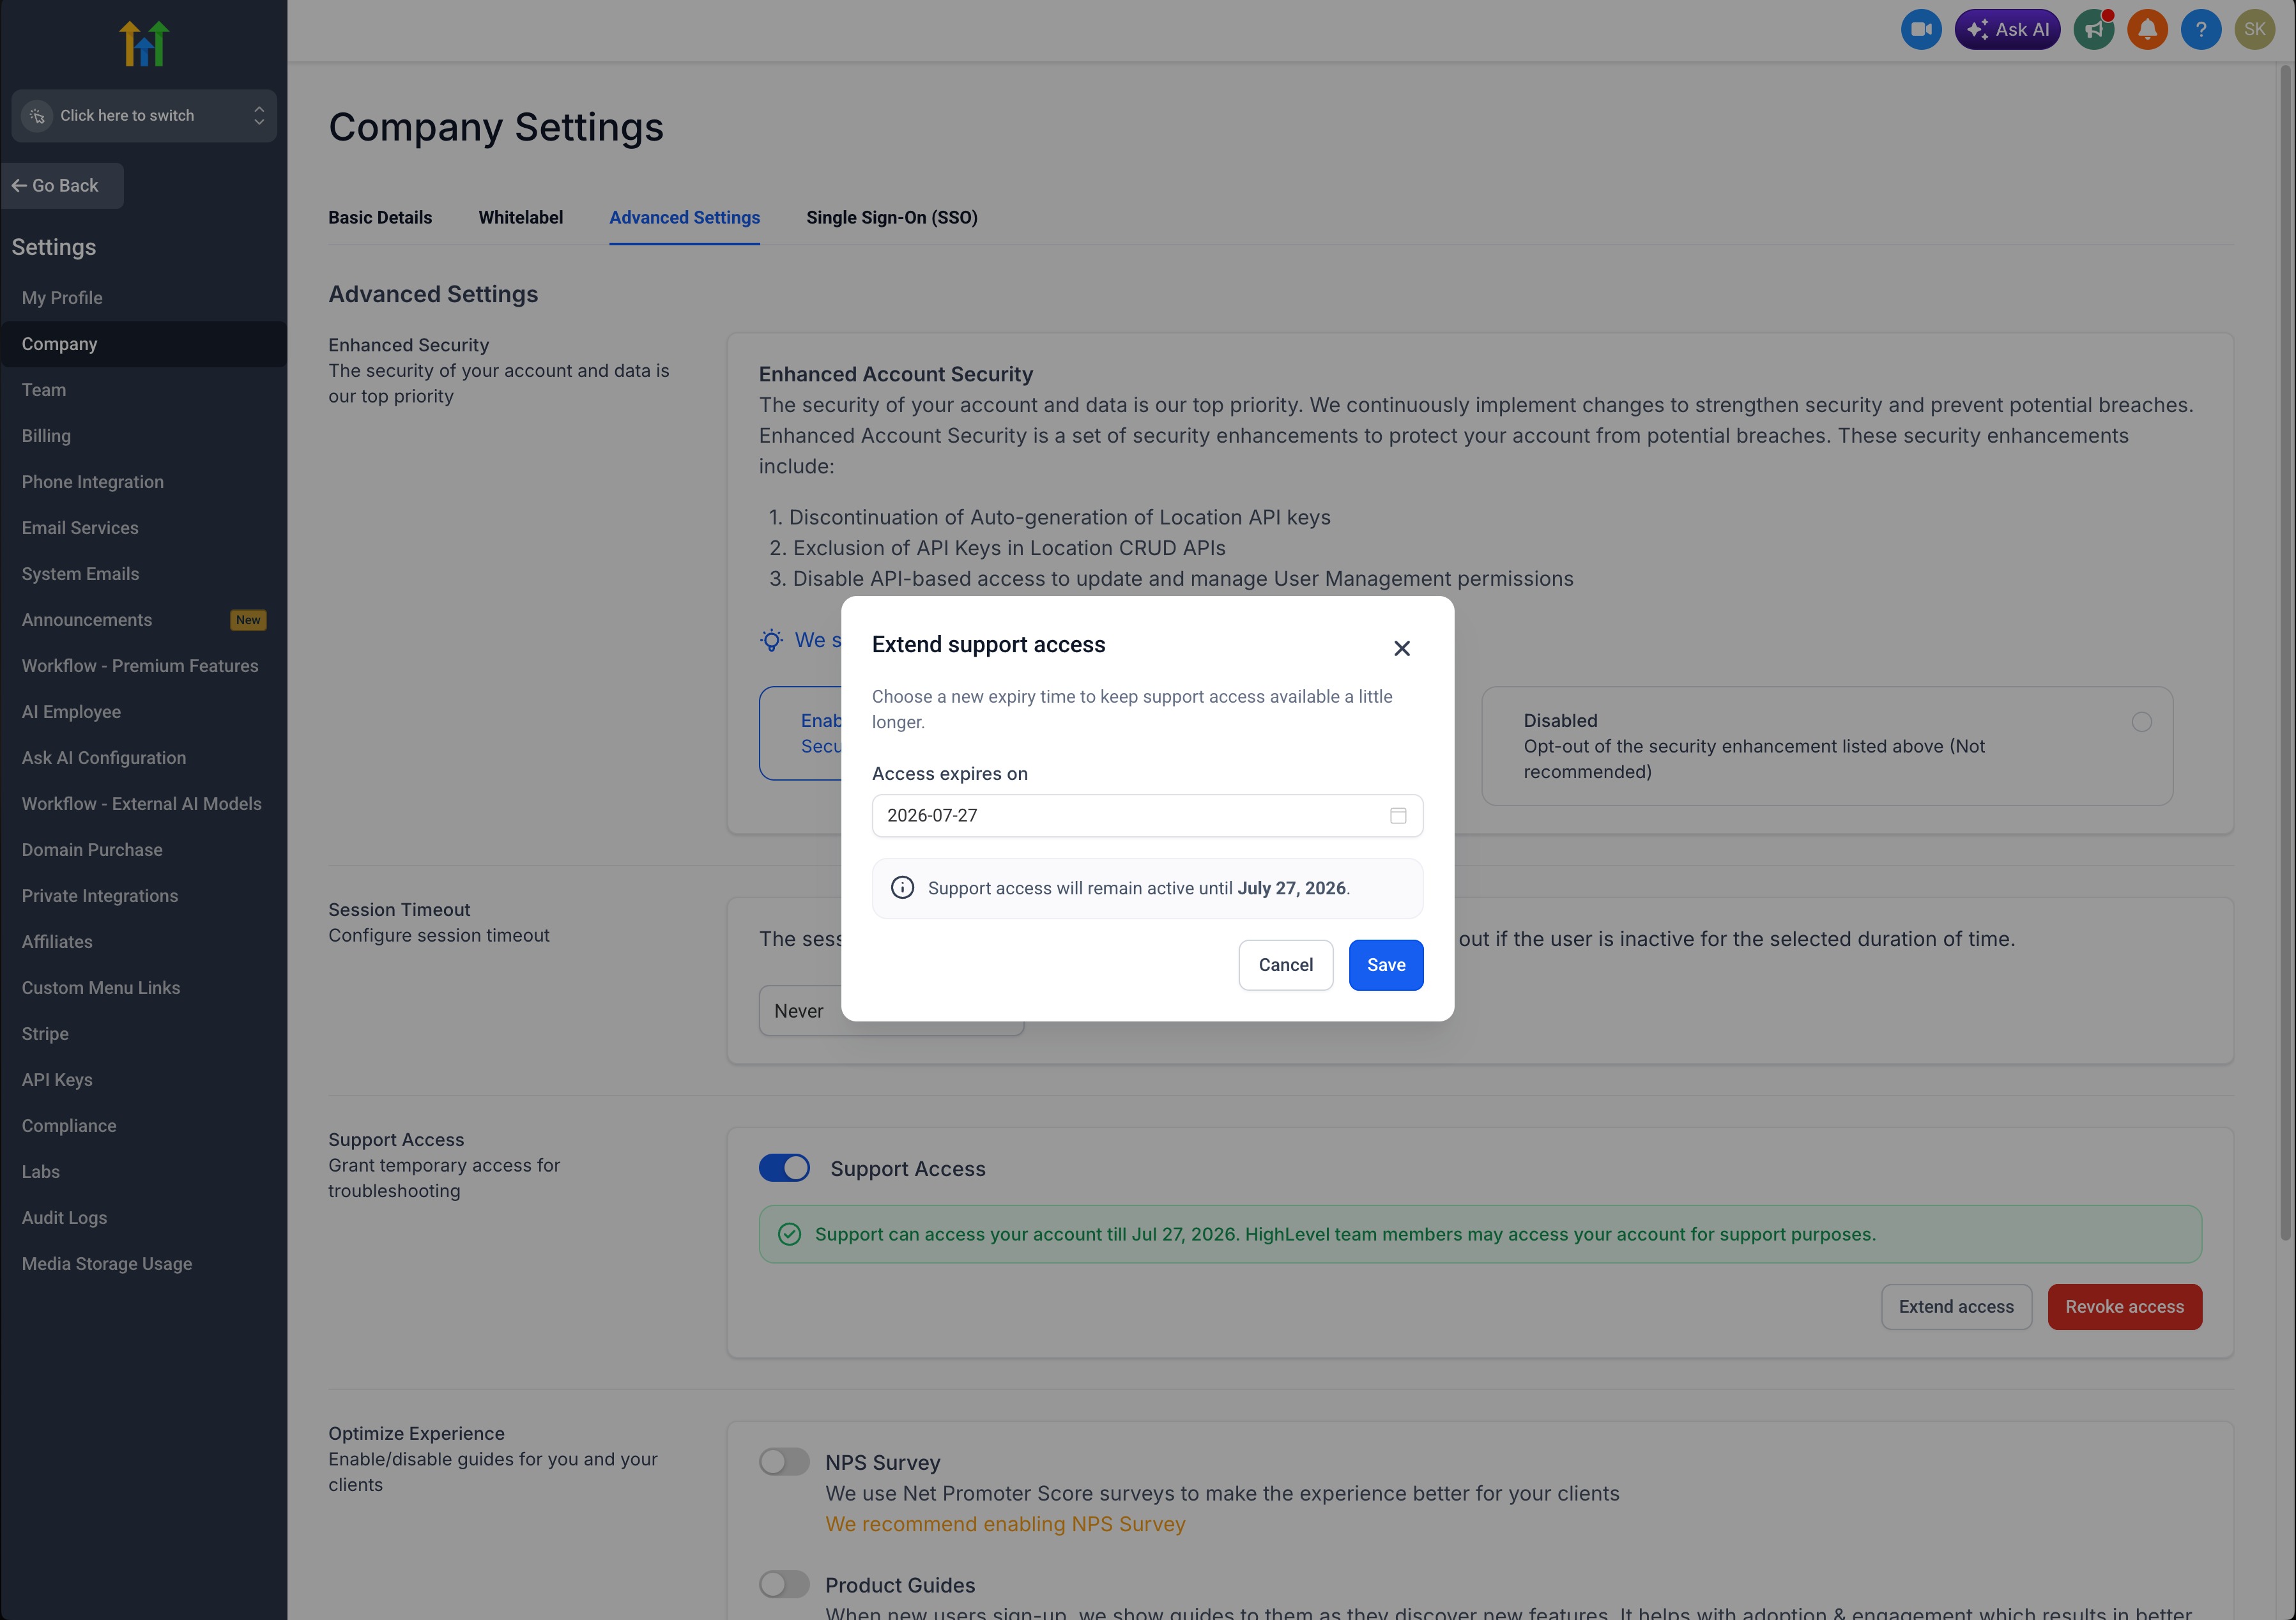Open the notifications bell
This screenshot has height=1620, width=2296.
(x=2147, y=29)
